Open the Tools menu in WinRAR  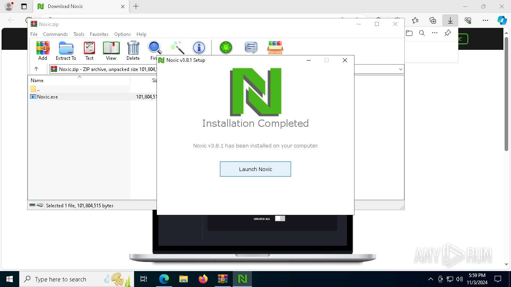pos(79,34)
